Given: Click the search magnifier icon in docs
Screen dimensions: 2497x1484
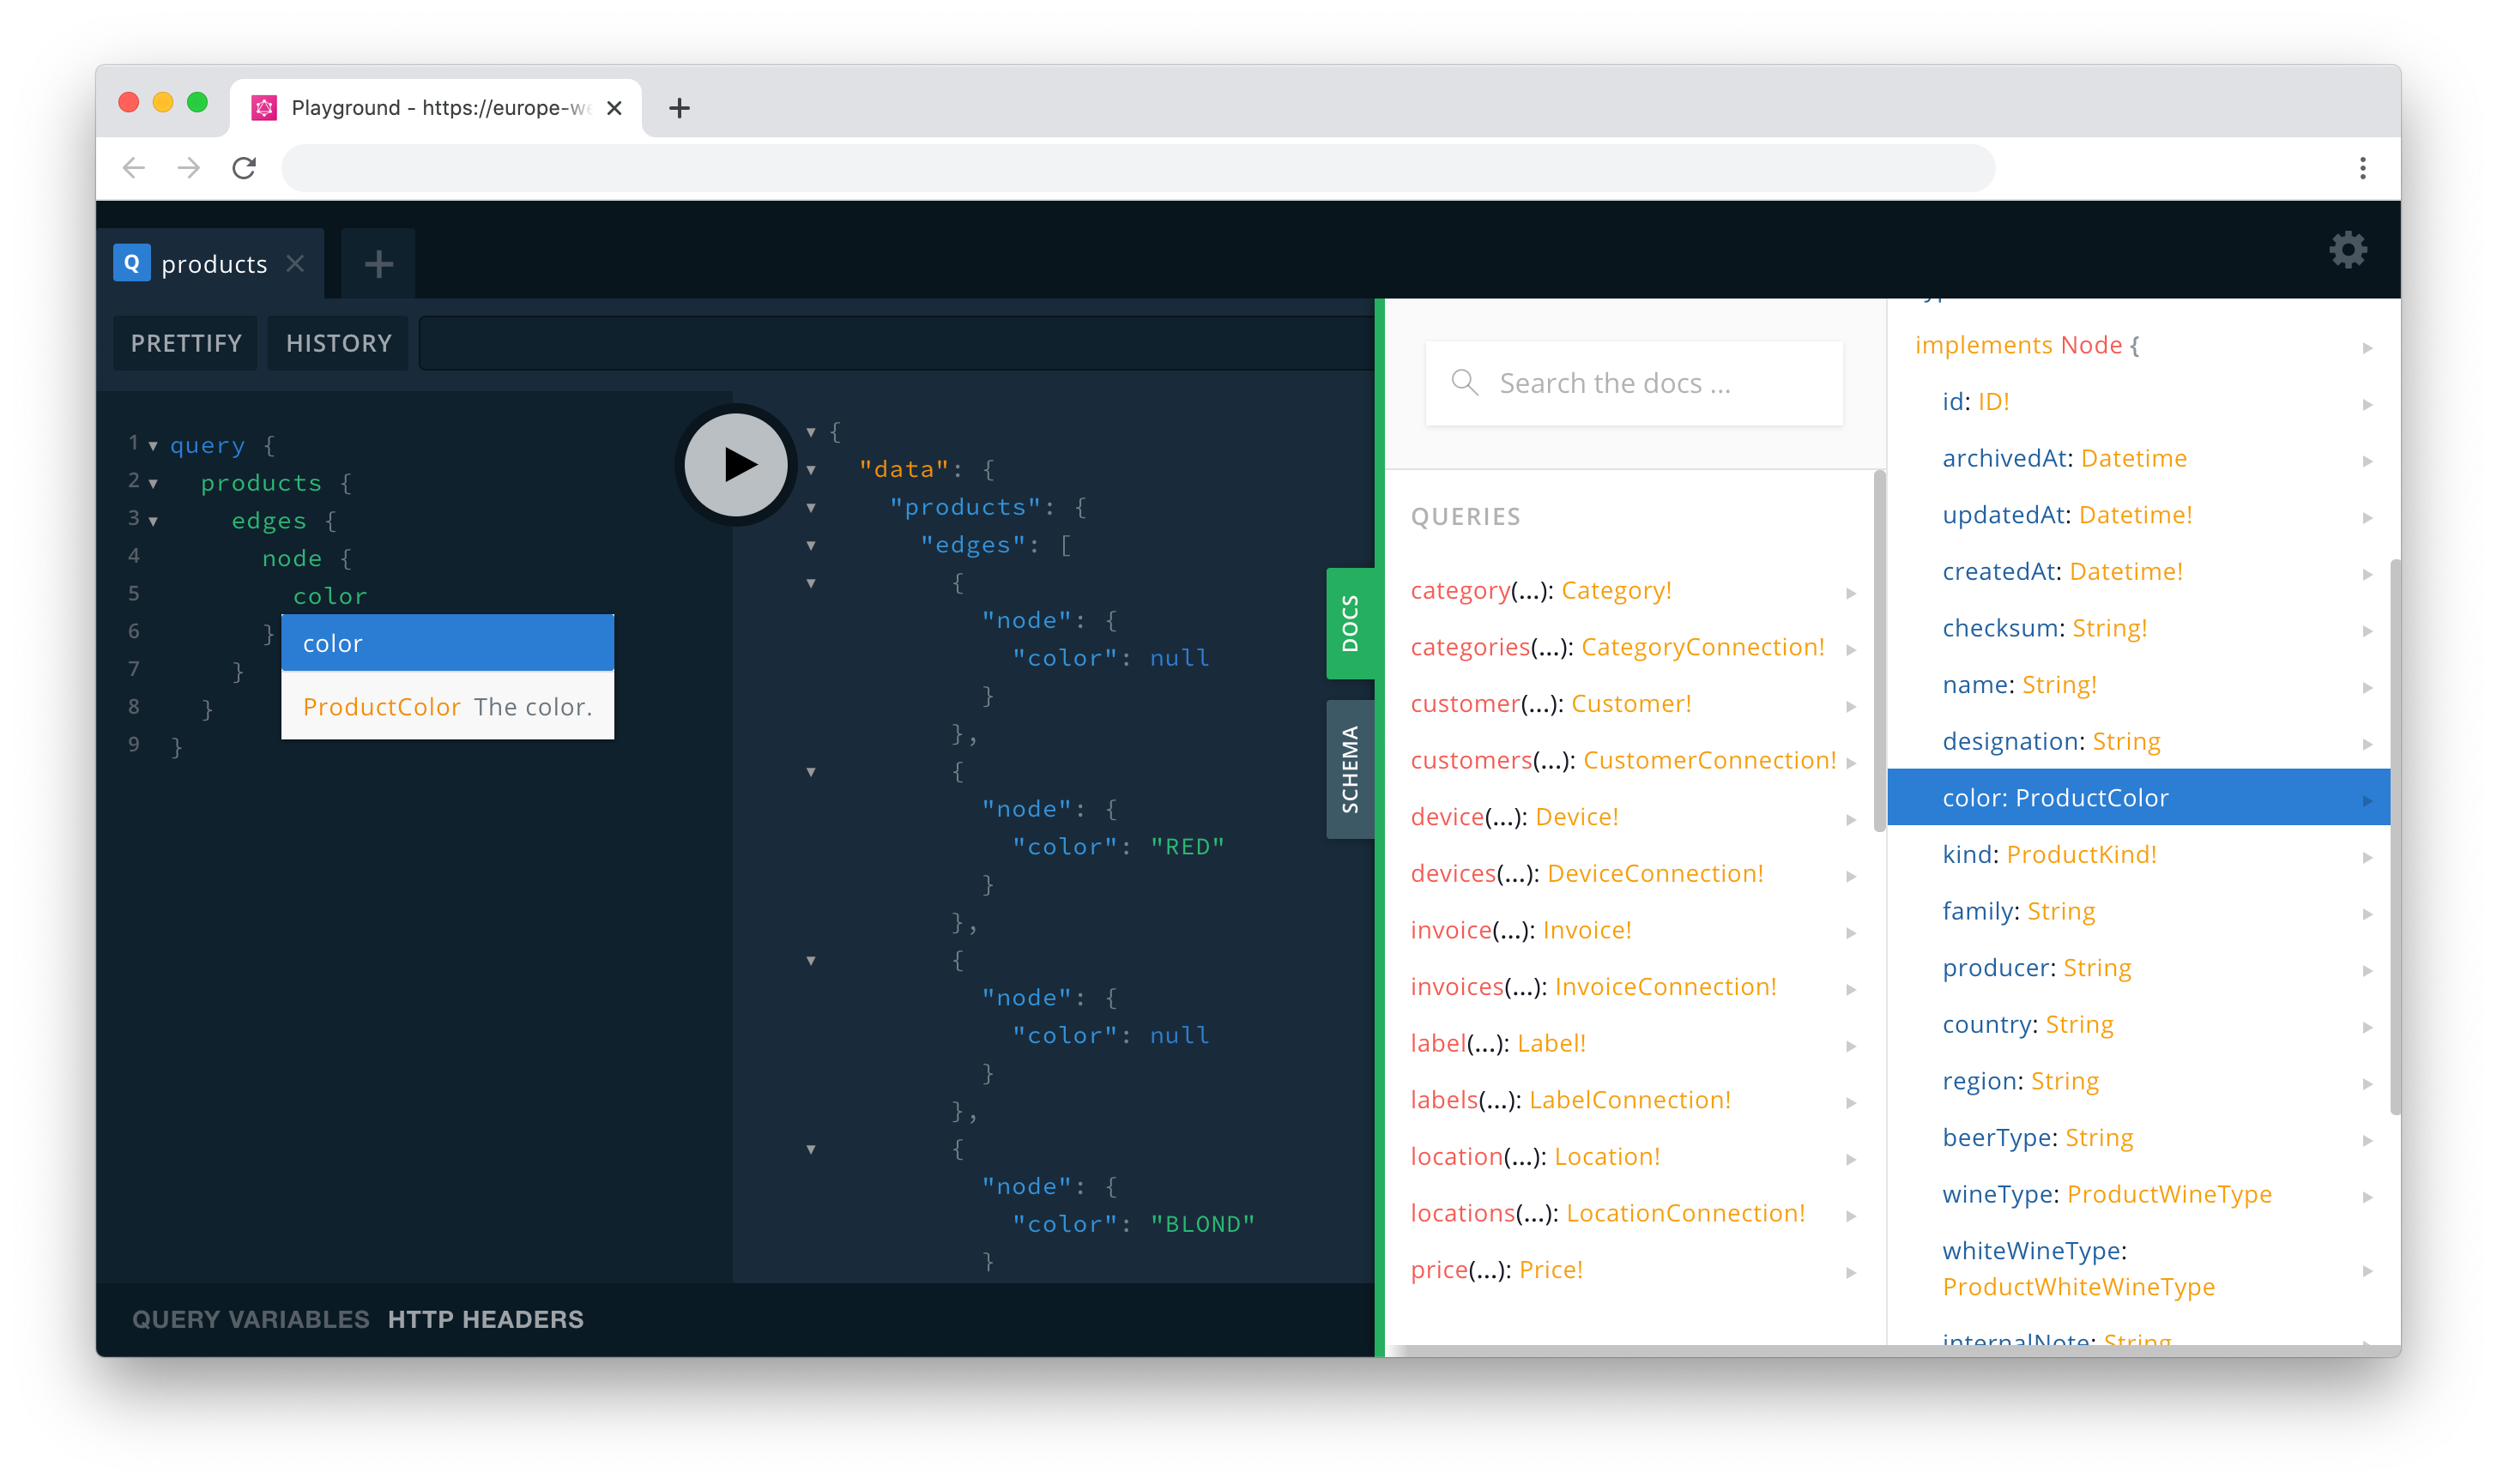Looking at the screenshot, I should coord(1464,382).
